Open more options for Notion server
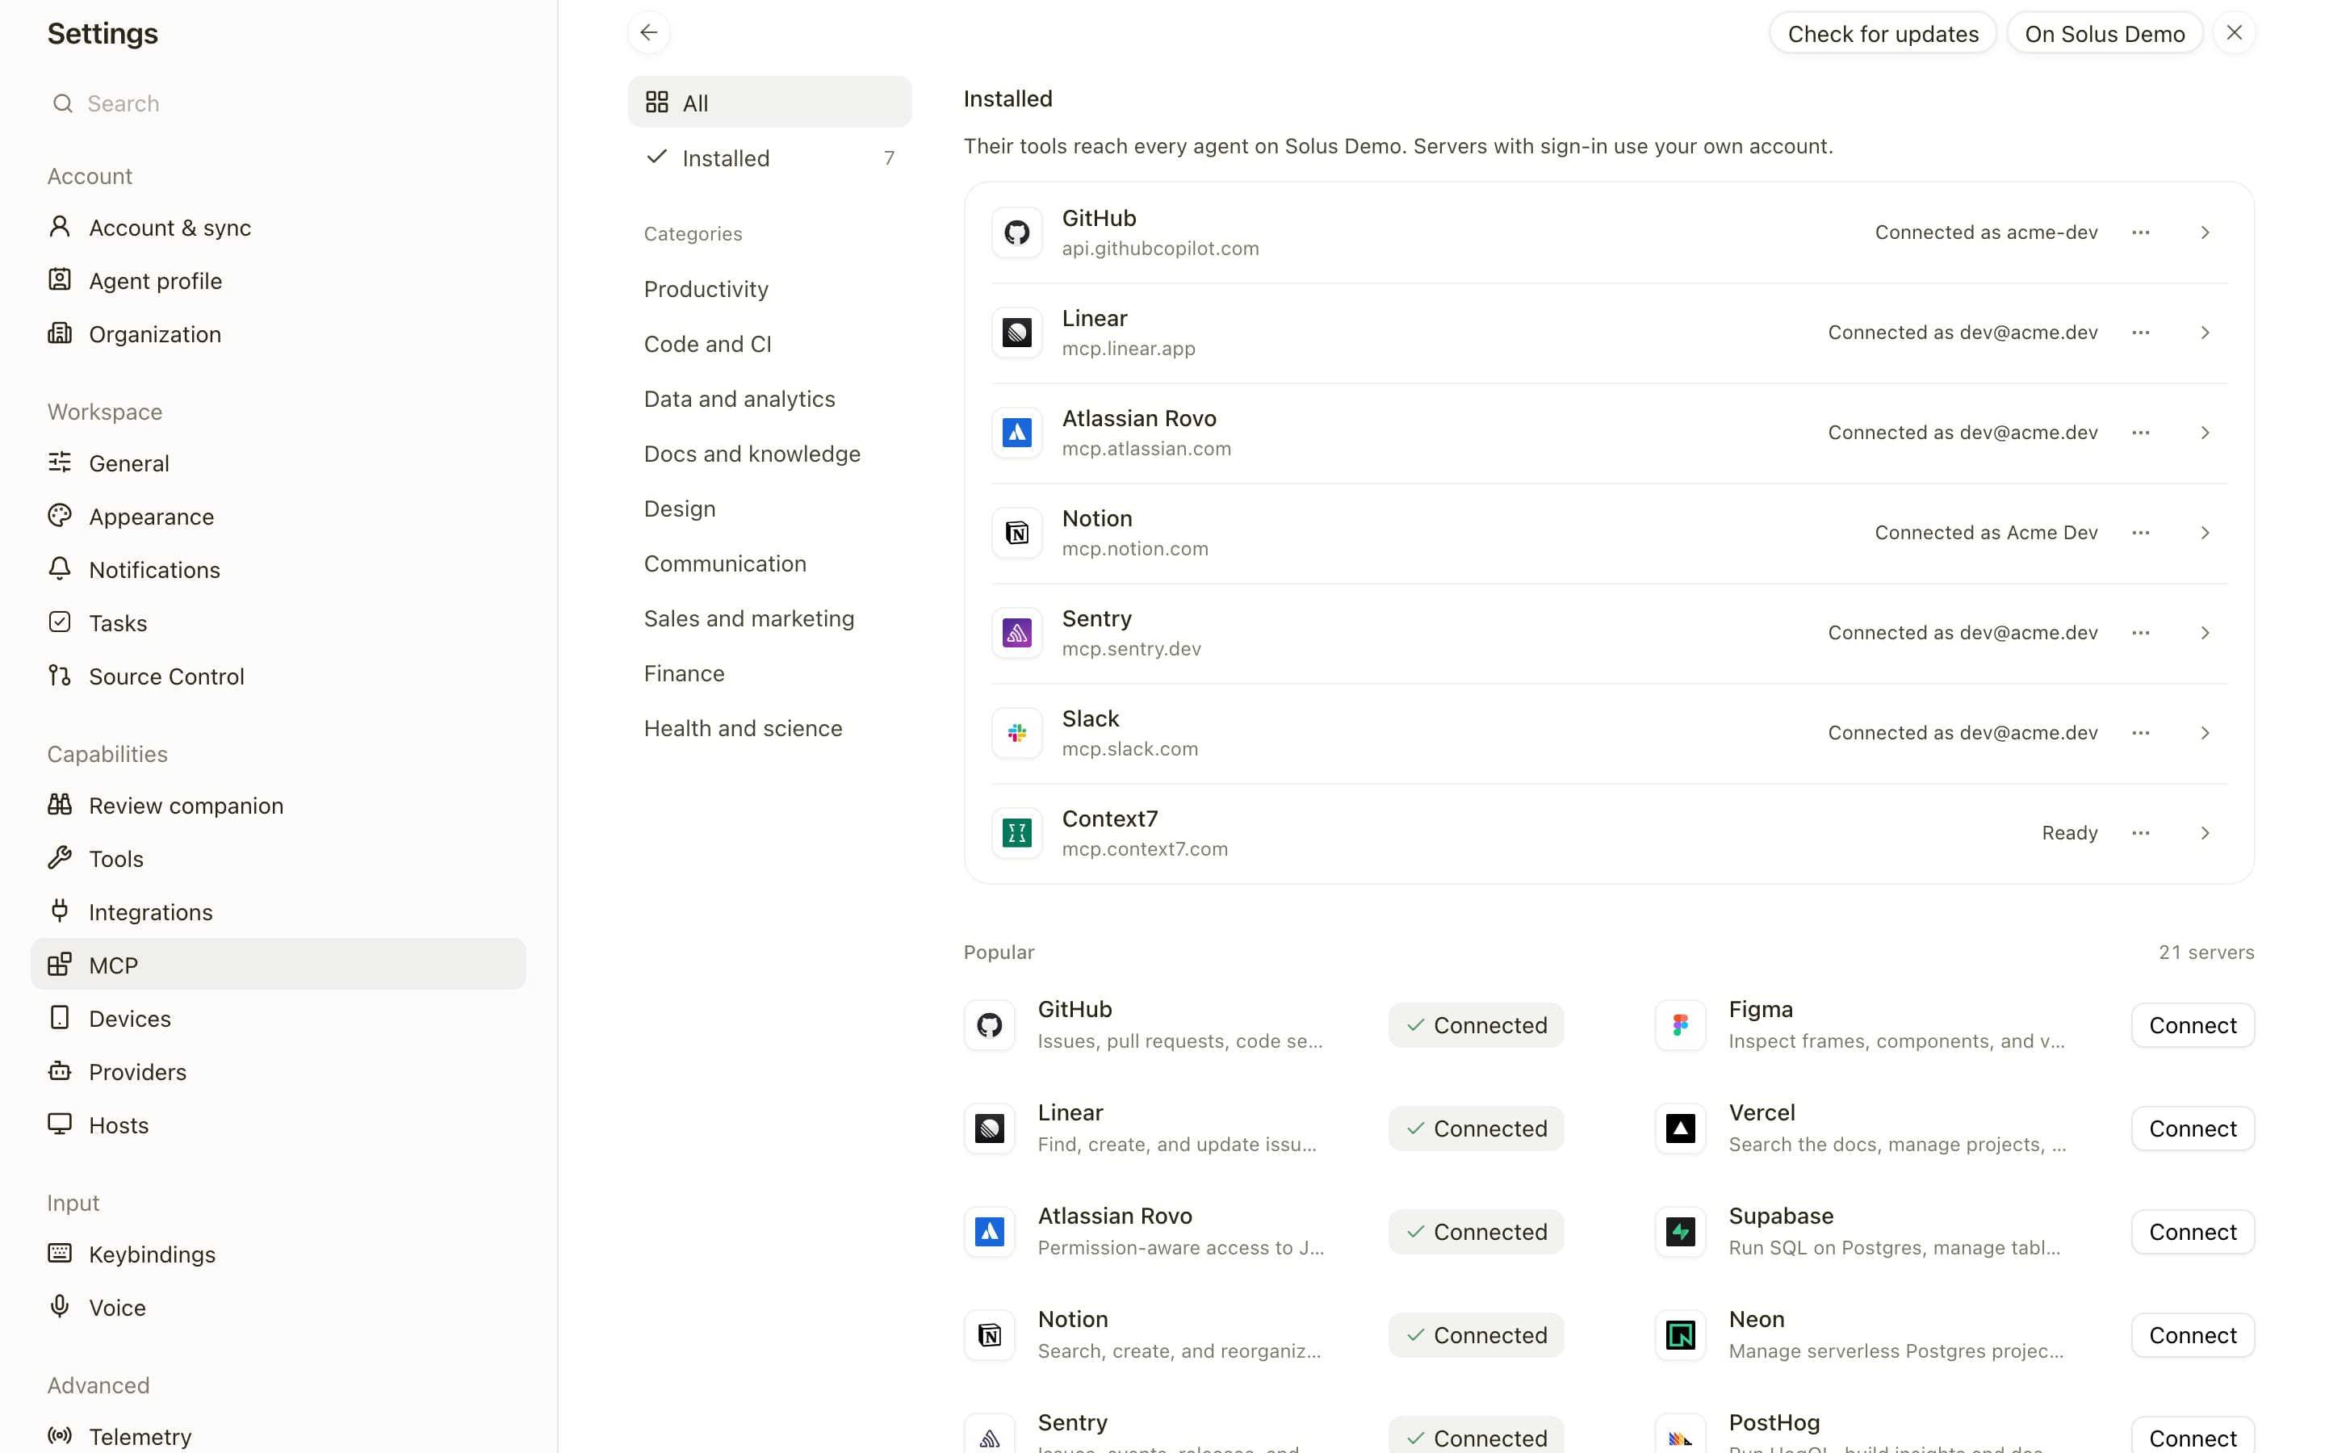The width and height of the screenshot is (2325, 1453). (2141, 533)
